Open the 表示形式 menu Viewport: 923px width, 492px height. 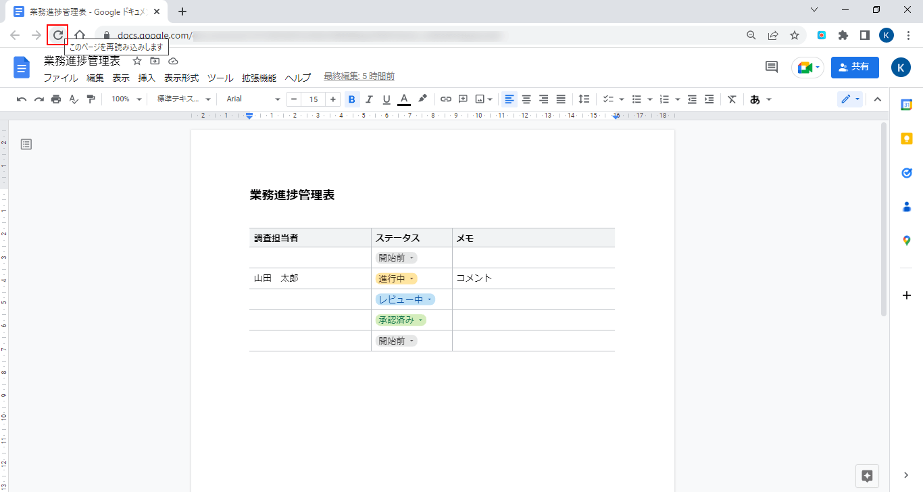point(181,78)
